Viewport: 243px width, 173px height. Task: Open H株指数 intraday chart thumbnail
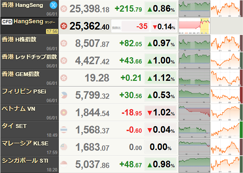pyautogui.click(x=194, y=43)
